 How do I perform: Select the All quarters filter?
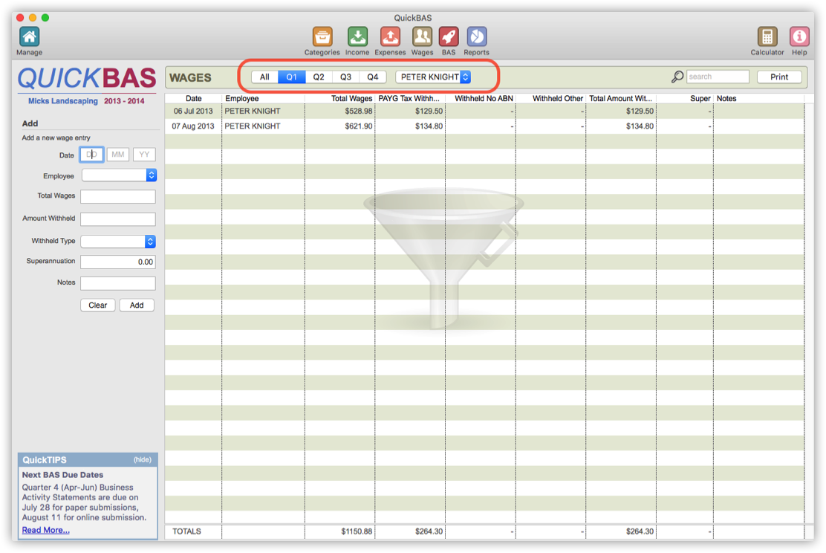point(264,77)
